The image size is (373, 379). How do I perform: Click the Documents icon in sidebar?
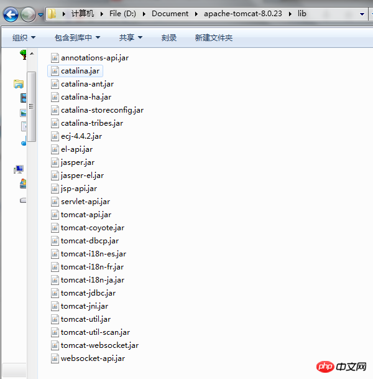pyautogui.click(x=24, y=126)
